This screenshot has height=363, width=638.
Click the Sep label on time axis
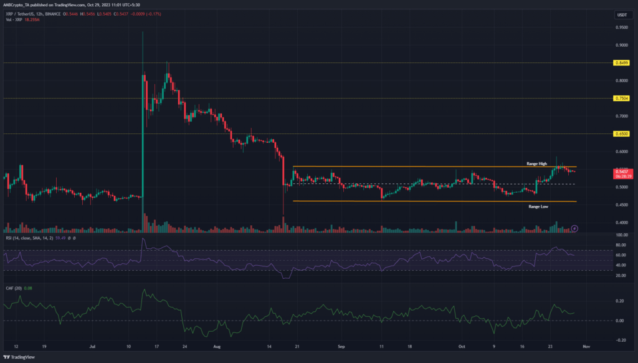coord(341,344)
